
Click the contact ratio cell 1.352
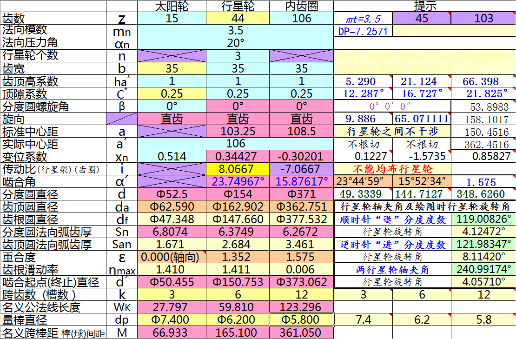(x=238, y=257)
